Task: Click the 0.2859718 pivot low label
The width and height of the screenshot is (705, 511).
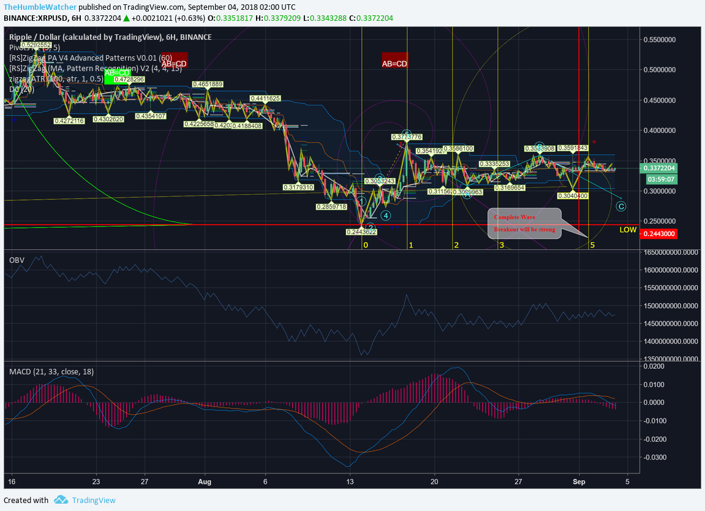Action: (331, 207)
